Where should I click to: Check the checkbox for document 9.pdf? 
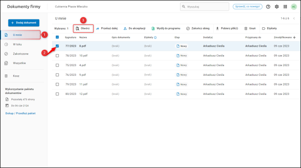point(57,75)
